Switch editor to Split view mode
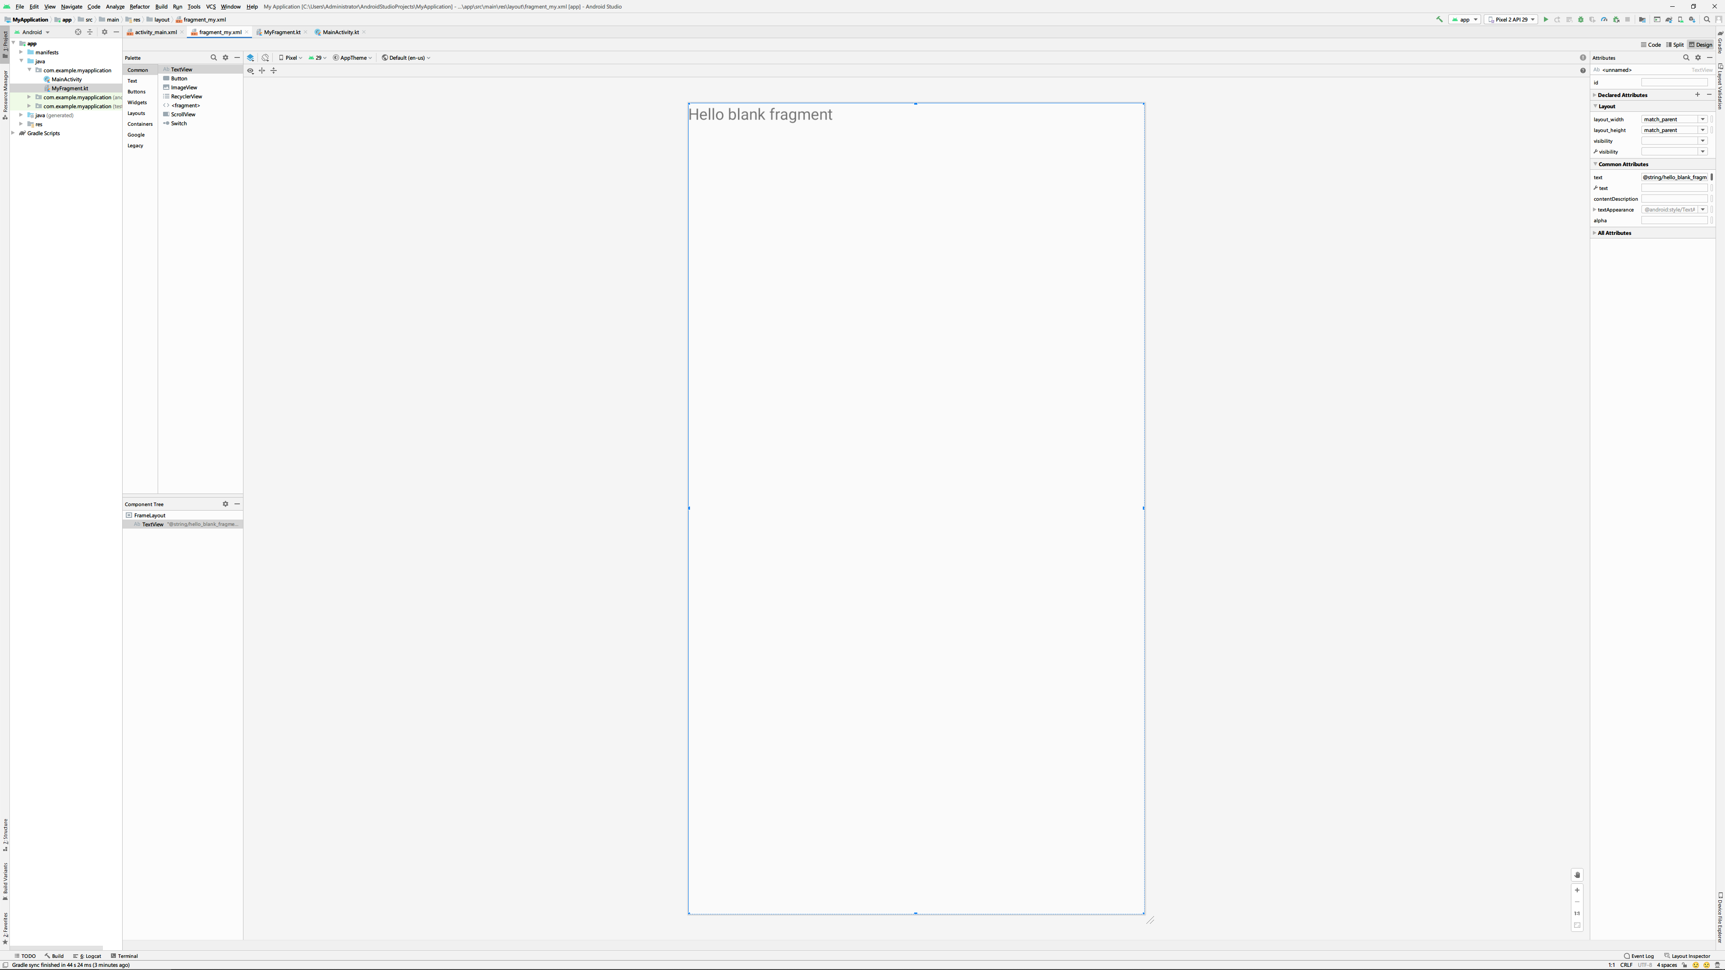Viewport: 1725px width, 970px height. click(1675, 45)
